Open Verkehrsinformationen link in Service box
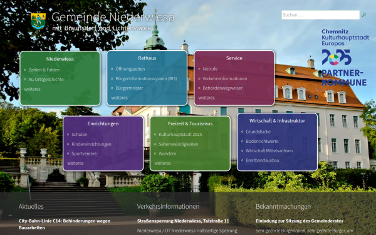376x235 pixels. [225, 79]
